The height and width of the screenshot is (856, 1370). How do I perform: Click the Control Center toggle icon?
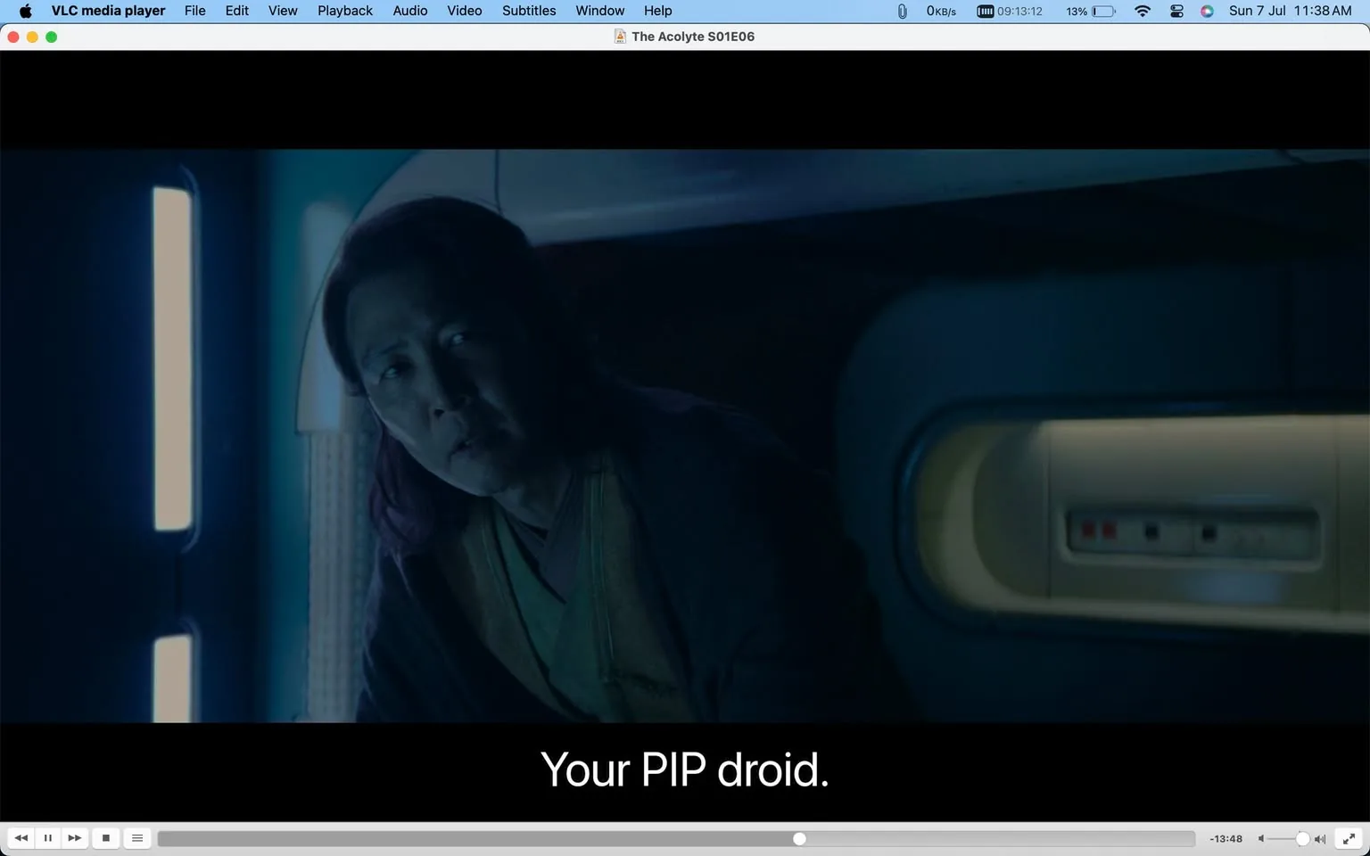click(1176, 11)
